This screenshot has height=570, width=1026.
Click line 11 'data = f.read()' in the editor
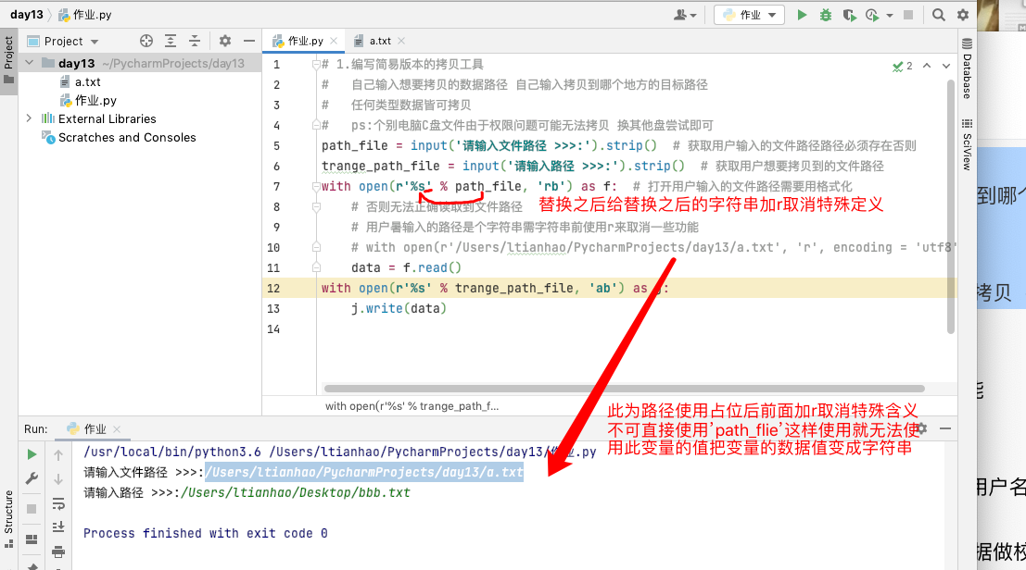[x=406, y=267]
